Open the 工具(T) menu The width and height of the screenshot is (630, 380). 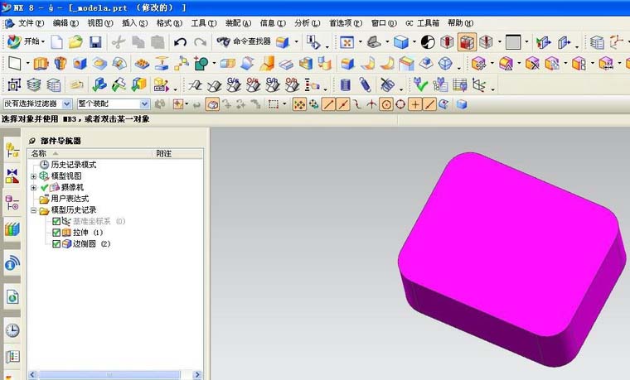tap(204, 23)
